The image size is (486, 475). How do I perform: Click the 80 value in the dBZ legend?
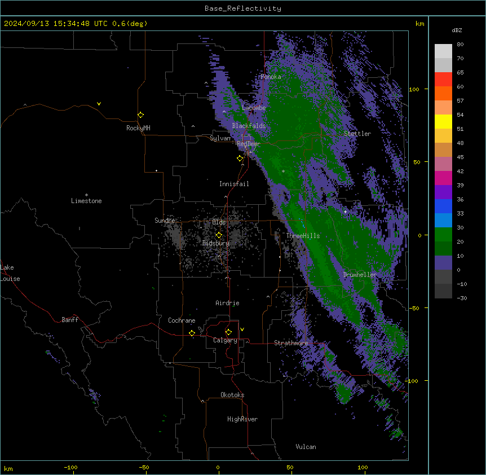(x=460, y=45)
